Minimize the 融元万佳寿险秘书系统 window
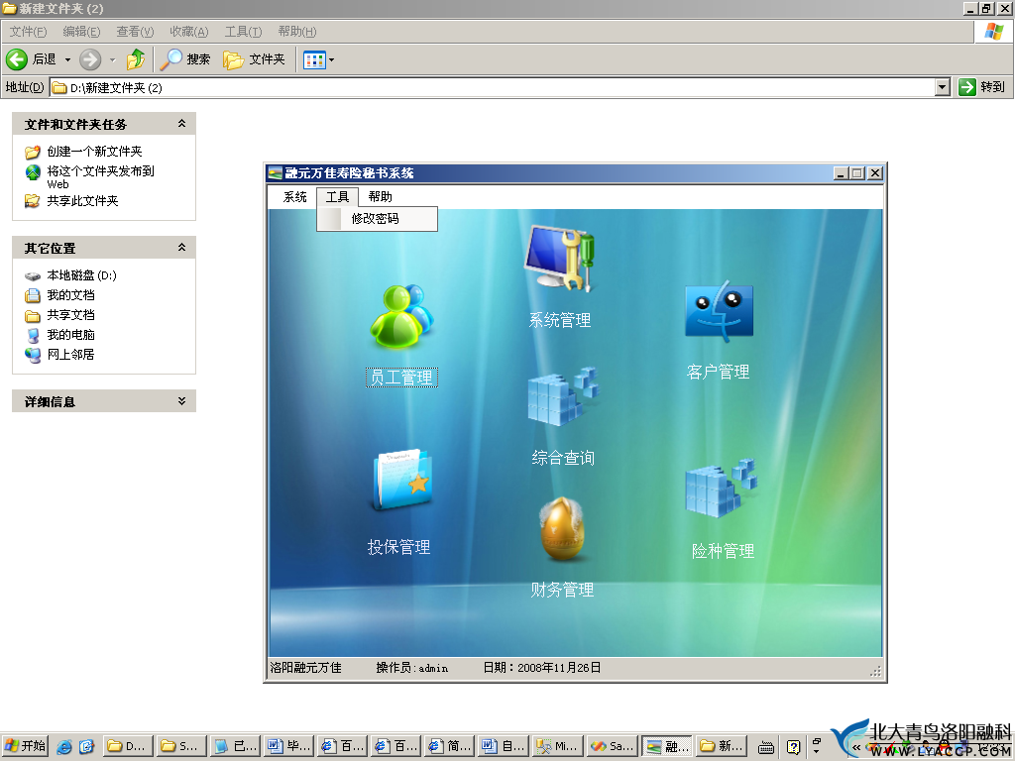This screenshot has width=1015, height=761. coord(841,173)
